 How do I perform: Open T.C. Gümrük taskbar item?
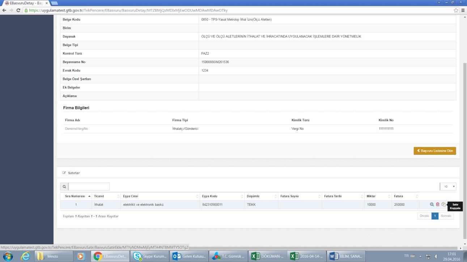(x=229, y=256)
